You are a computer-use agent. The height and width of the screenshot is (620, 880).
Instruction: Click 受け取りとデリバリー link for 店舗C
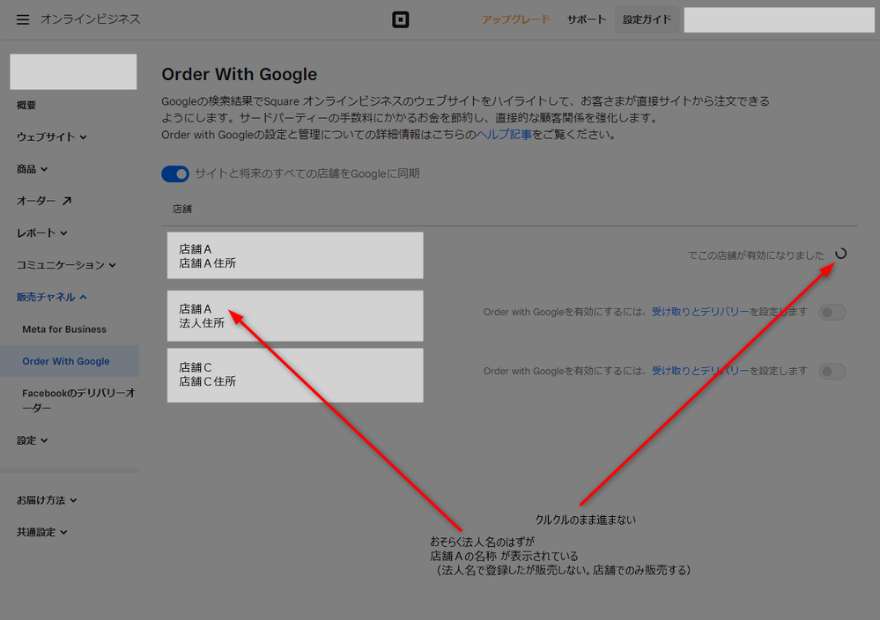[x=699, y=372]
